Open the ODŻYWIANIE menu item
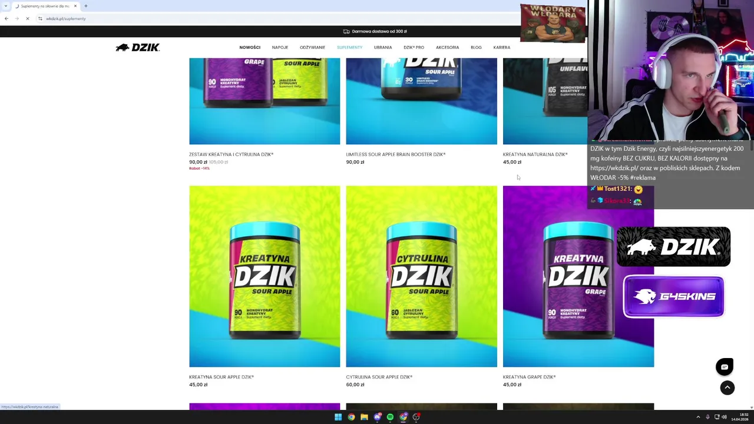The width and height of the screenshot is (754, 424). point(312,47)
